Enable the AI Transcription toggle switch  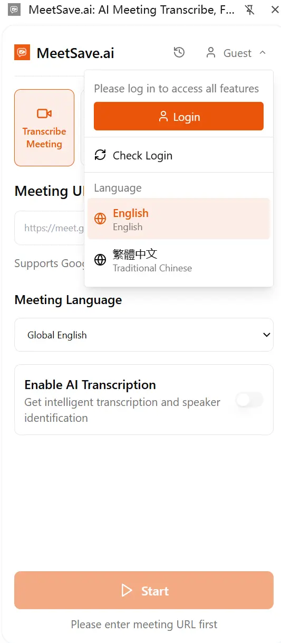click(249, 400)
